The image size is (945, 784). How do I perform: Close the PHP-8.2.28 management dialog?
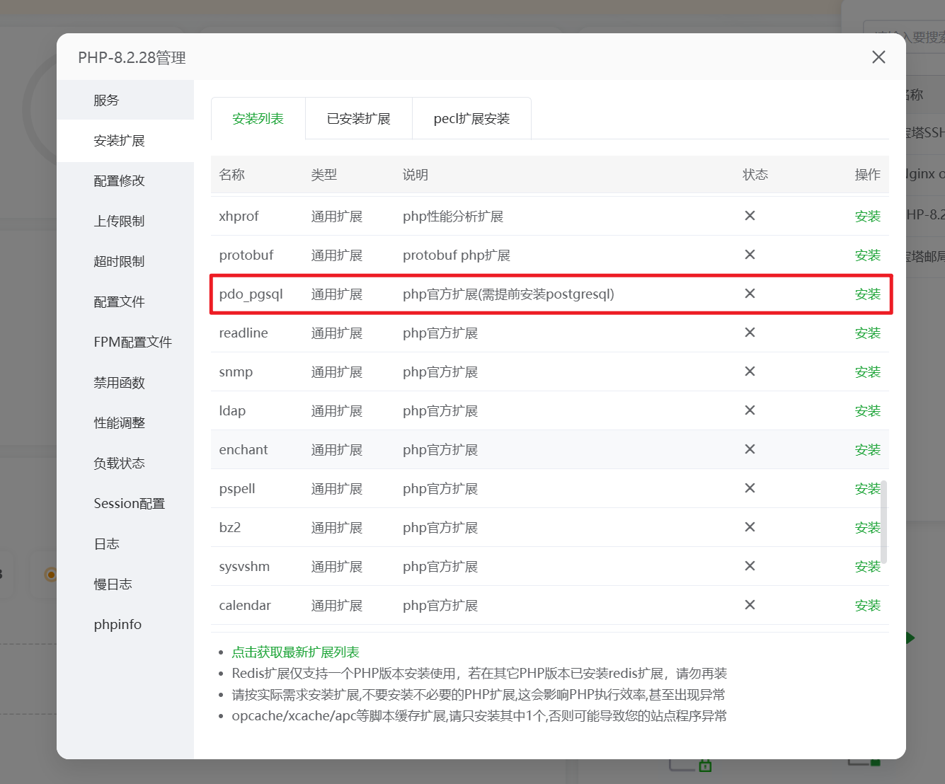pos(878,57)
